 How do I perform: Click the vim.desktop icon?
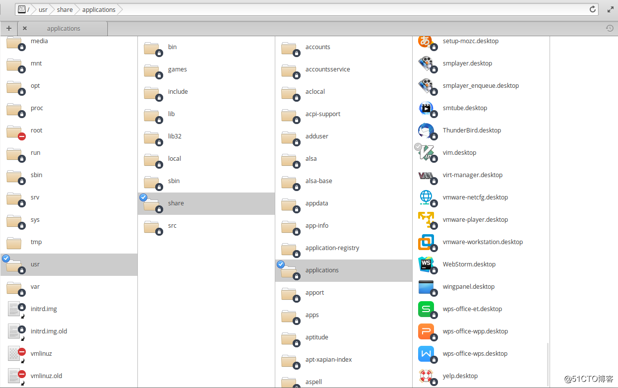point(427,153)
